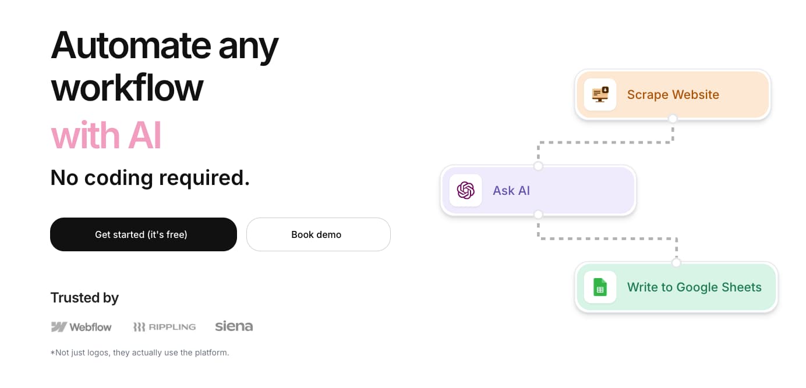Click the 'Automate any workflow' headline
Image resolution: width=806 pixels, height=388 pixels.
[x=164, y=65]
